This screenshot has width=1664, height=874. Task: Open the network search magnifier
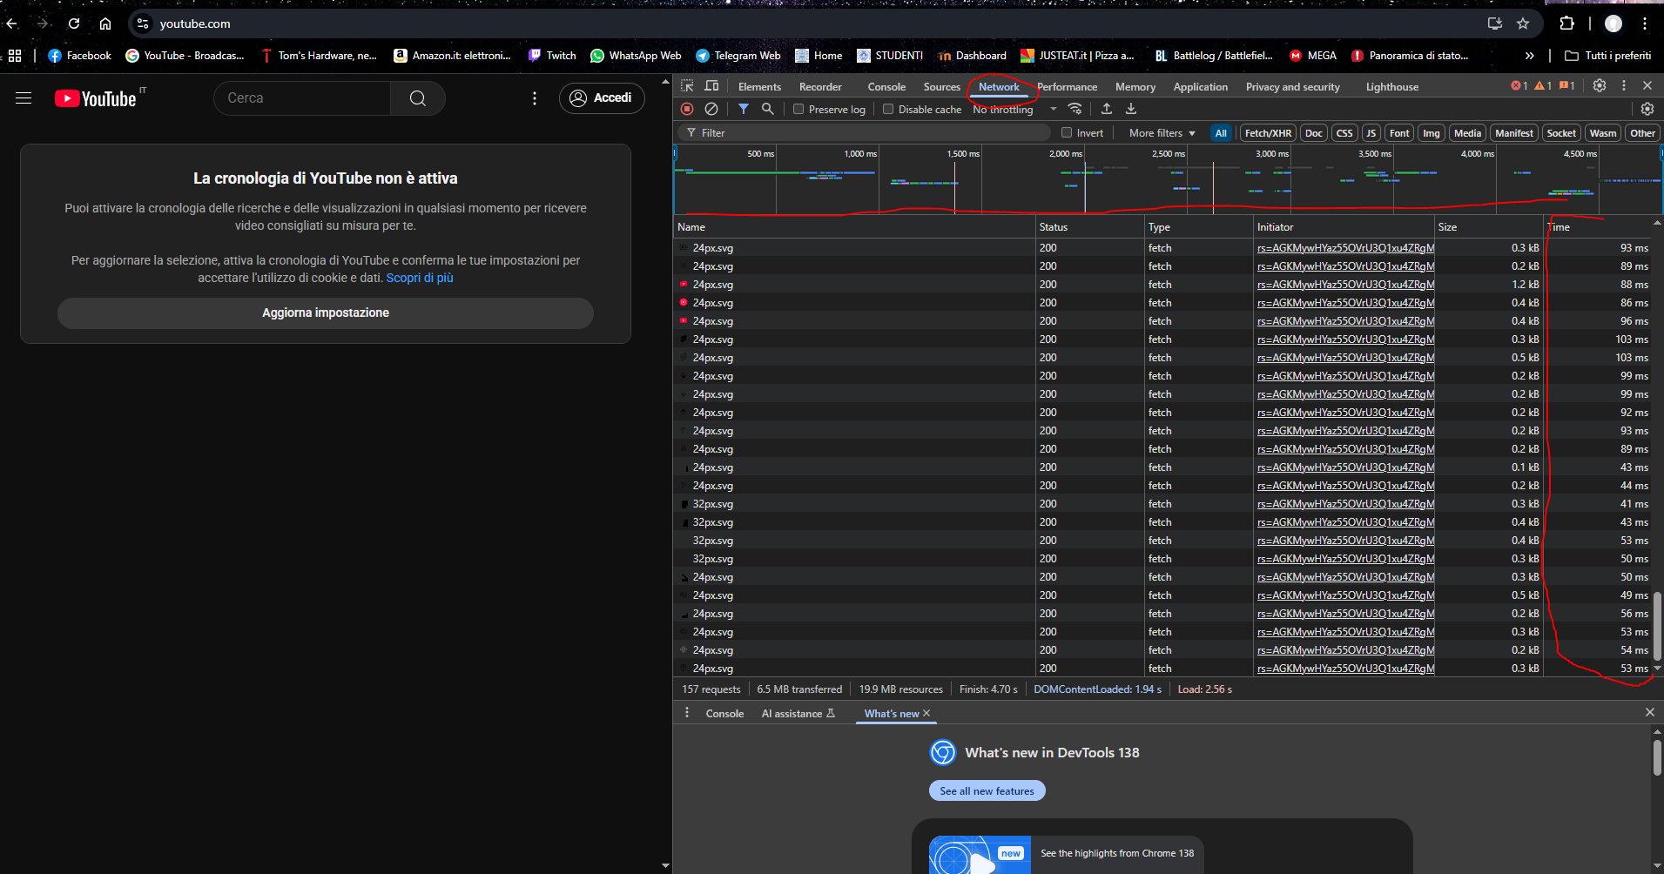pos(767,109)
